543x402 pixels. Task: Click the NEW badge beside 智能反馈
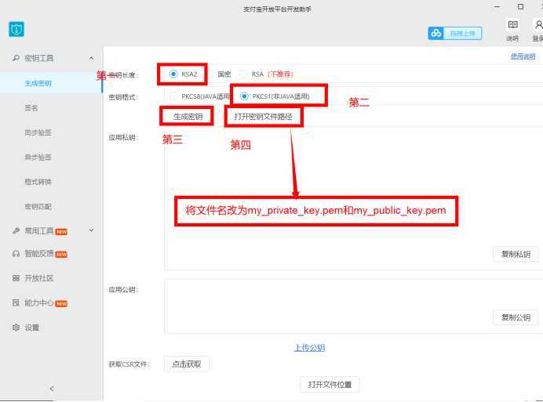(x=61, y=255)
